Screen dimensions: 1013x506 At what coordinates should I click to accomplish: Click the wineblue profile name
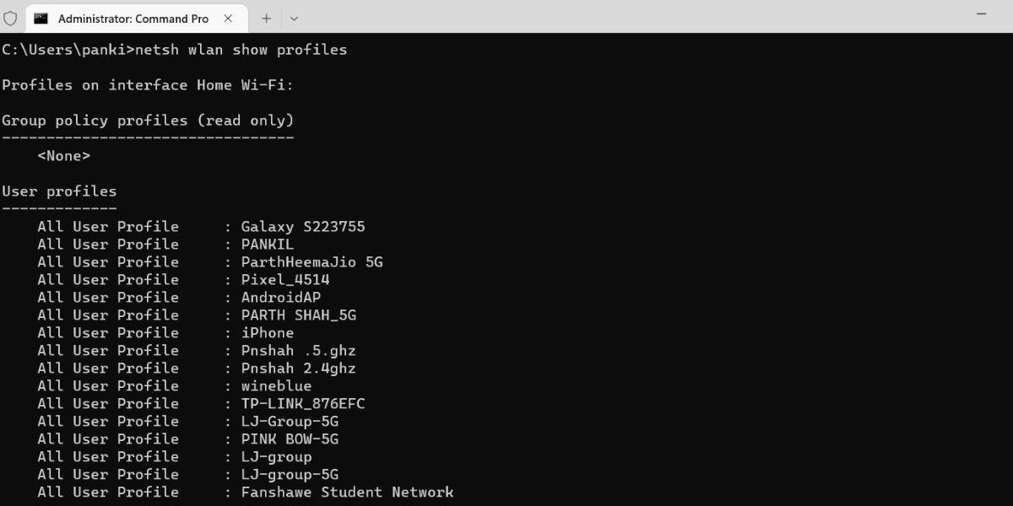274,385
